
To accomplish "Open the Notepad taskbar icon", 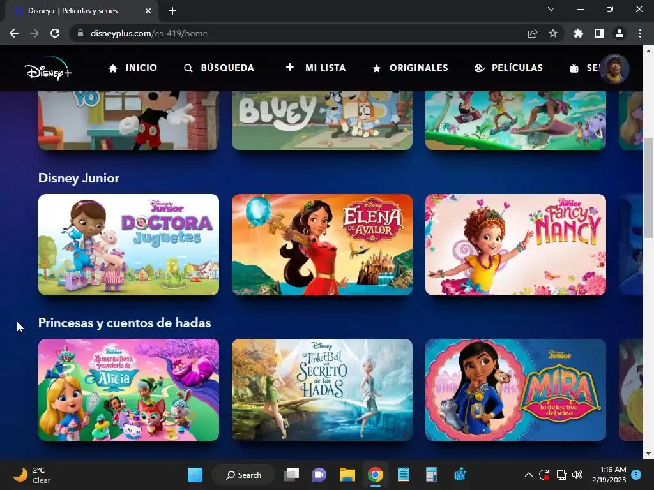I will [x=404, y=475].
